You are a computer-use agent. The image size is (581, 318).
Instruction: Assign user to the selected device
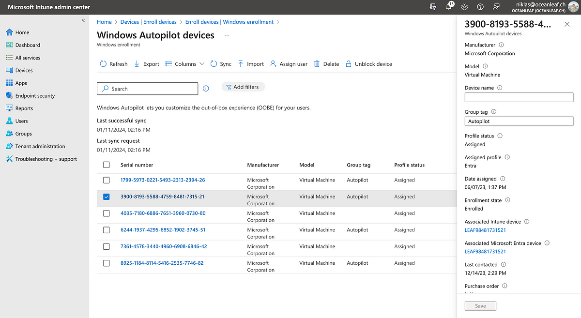pos(289,64)
